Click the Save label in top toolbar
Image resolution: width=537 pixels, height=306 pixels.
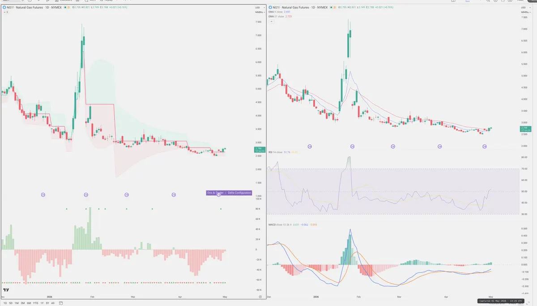pyautogui.click(x=468, y=1)
